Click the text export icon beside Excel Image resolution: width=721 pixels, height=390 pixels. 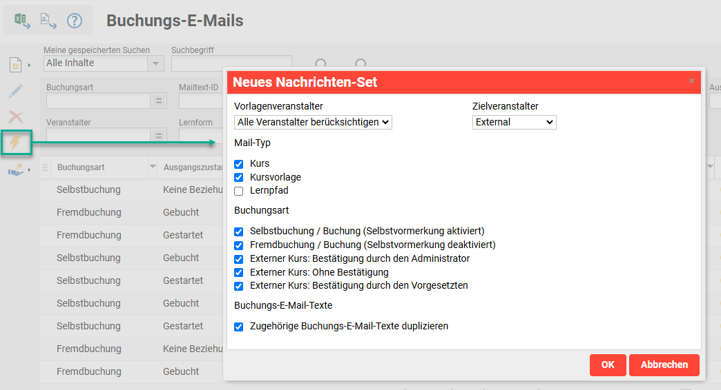[48, 20]
